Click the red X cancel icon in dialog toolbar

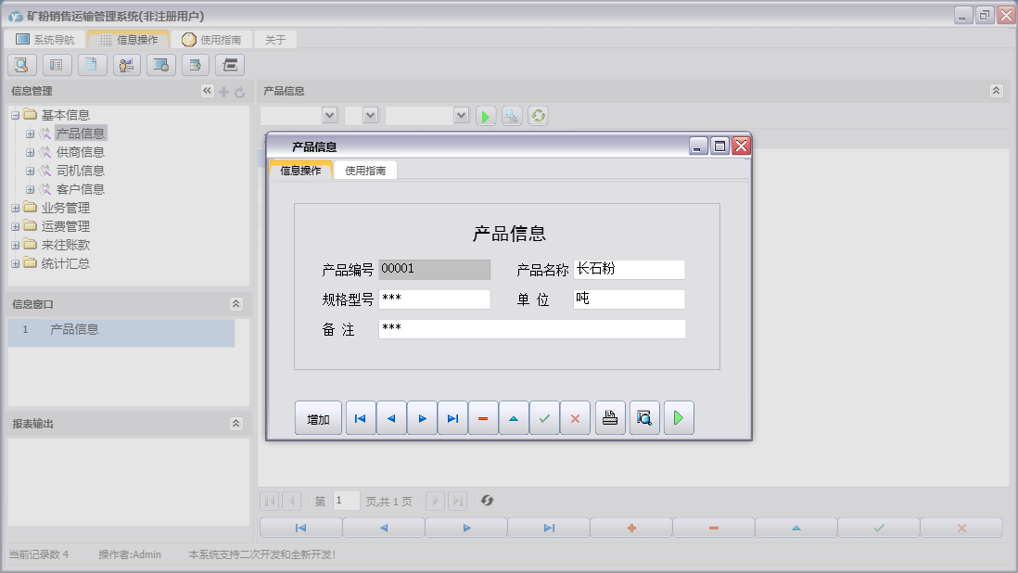tap(575, 418)
